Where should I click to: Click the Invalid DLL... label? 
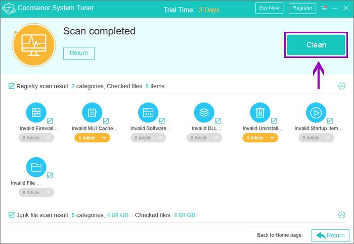tap(206, 129)
